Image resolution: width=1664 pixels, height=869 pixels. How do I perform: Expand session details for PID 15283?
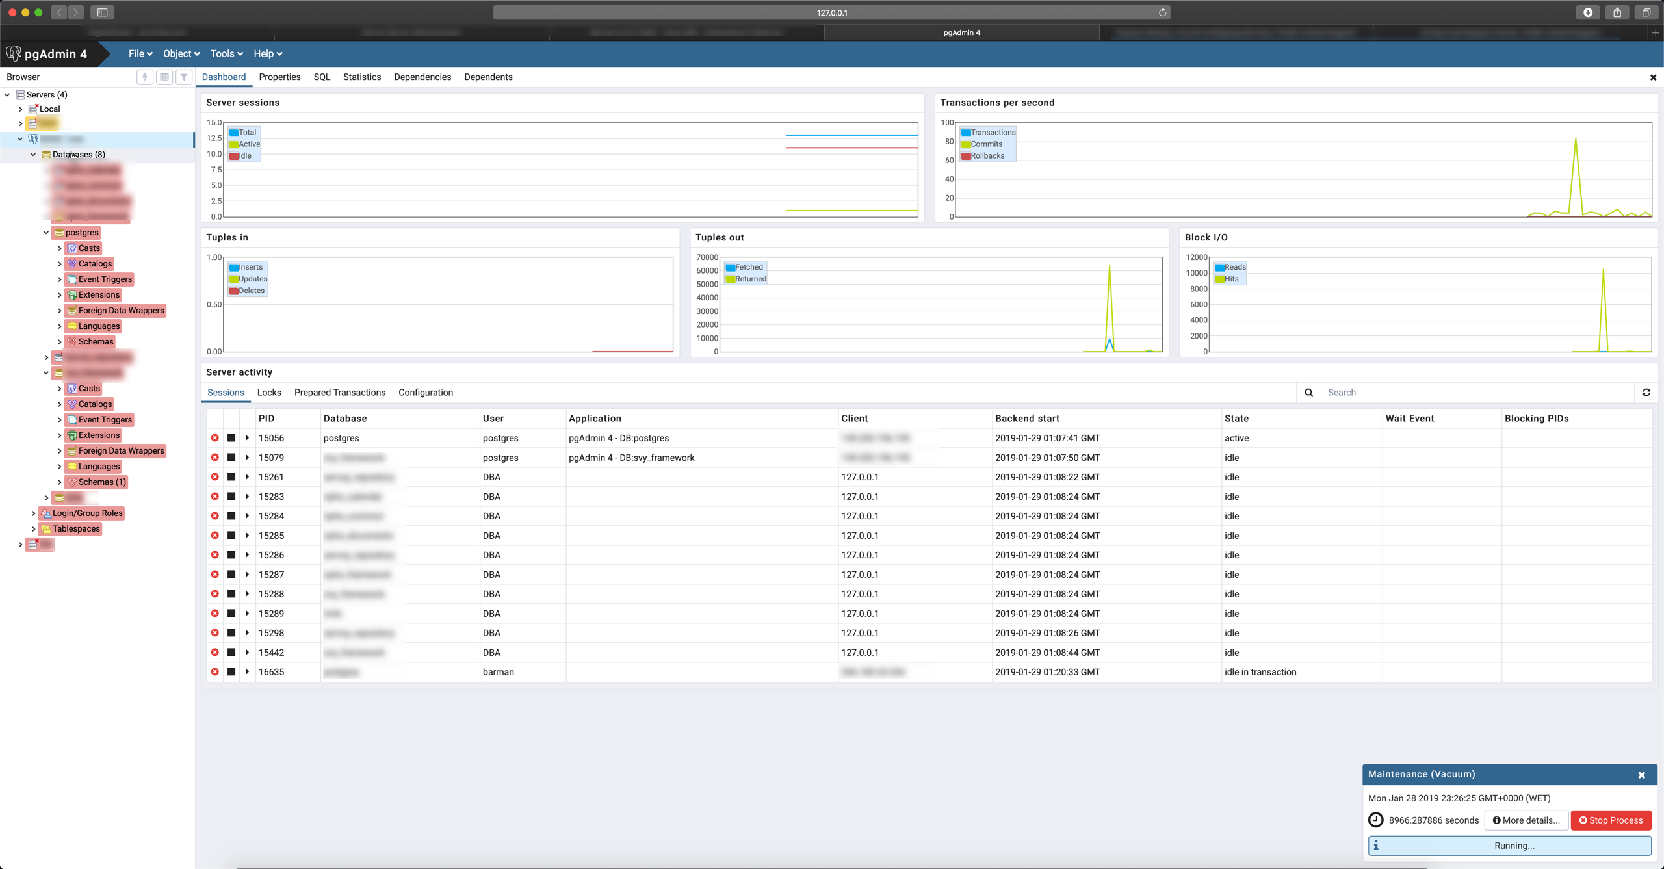pos(248,497)
